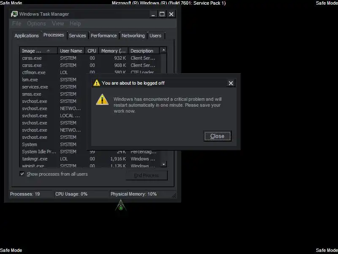The height and width of the screenshot is (254, 338).
Task: Click the large warning triangle in dialog body
Action: (x=102, y=99)
